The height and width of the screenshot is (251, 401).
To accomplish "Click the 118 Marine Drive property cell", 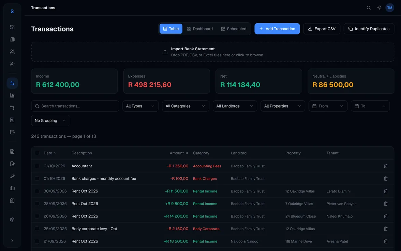I will (x=298, y=241).
